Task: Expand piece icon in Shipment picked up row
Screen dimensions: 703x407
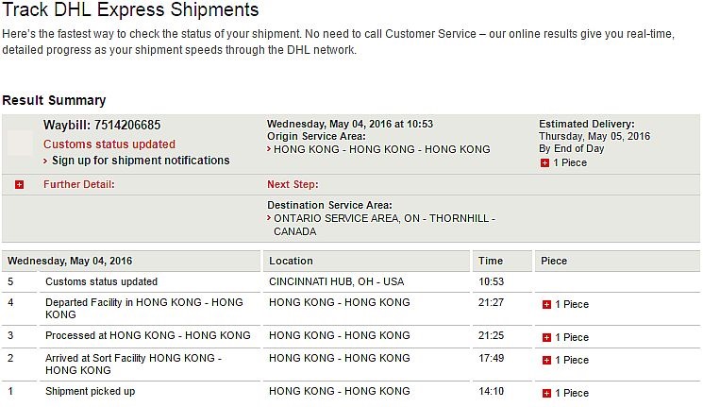Action: coord(546,393)
